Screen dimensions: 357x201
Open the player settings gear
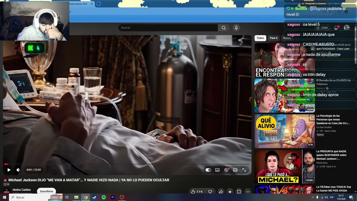[226, 170]
